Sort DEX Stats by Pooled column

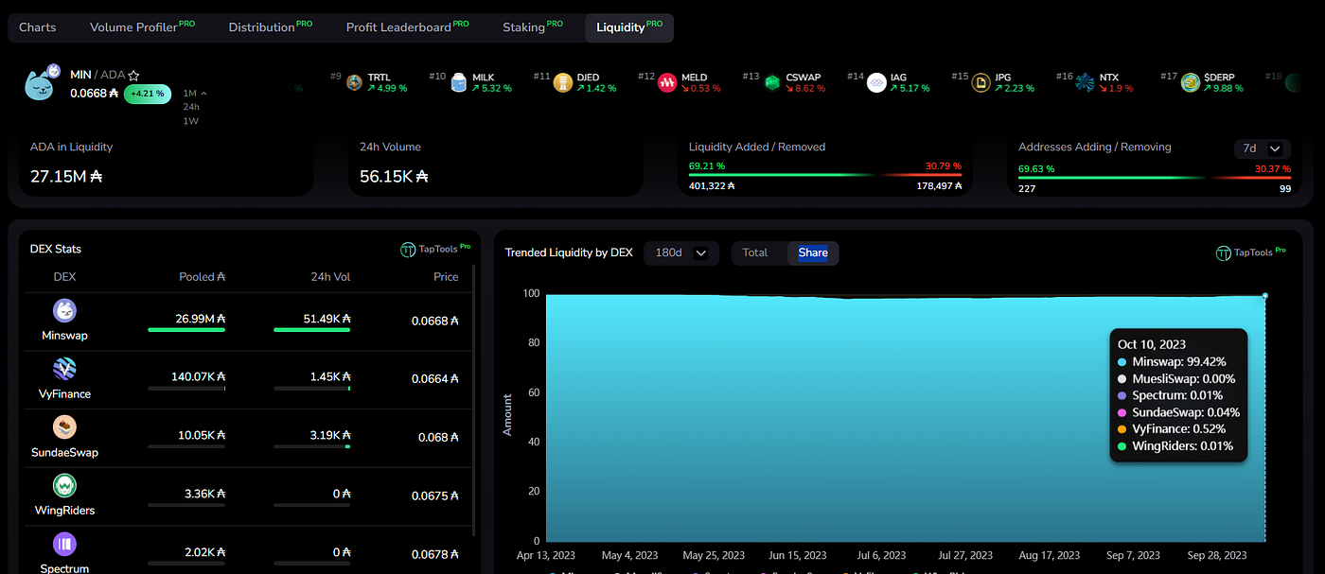click(x=203, y=277)
